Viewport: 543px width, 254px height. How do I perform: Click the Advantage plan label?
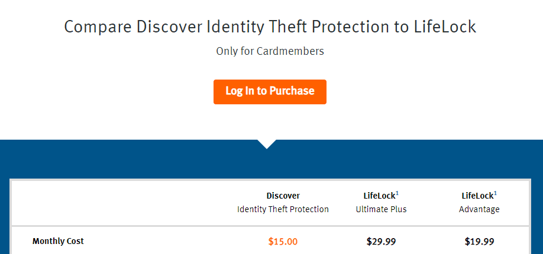(479, 209)
